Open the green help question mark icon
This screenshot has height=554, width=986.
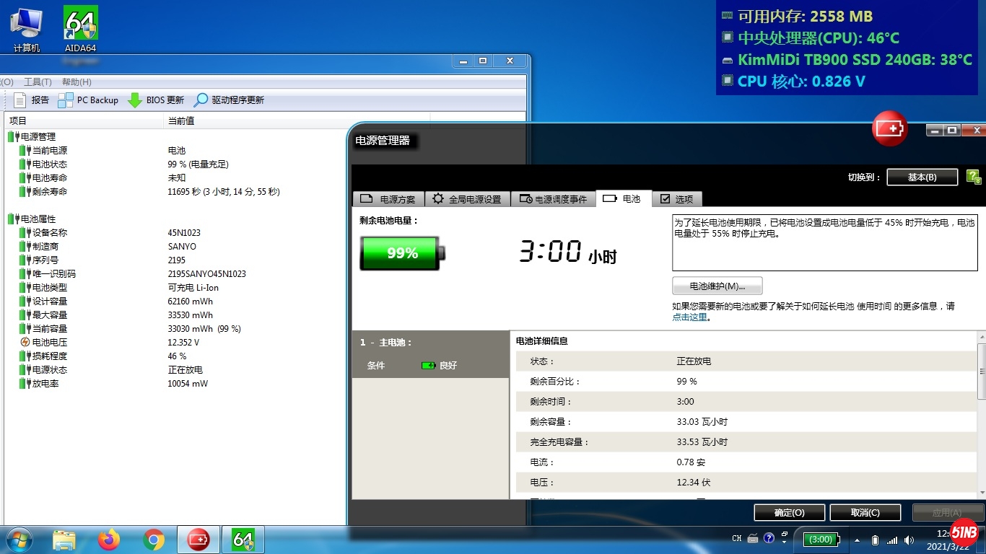pos(973,177)
